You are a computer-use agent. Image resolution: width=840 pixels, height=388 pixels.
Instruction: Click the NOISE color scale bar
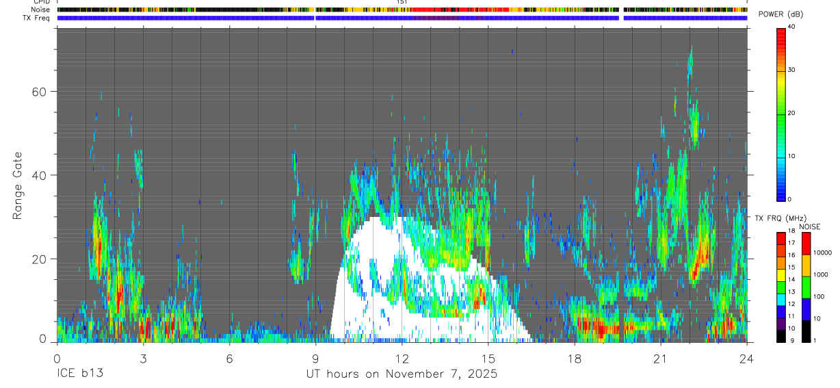(806, 287)
